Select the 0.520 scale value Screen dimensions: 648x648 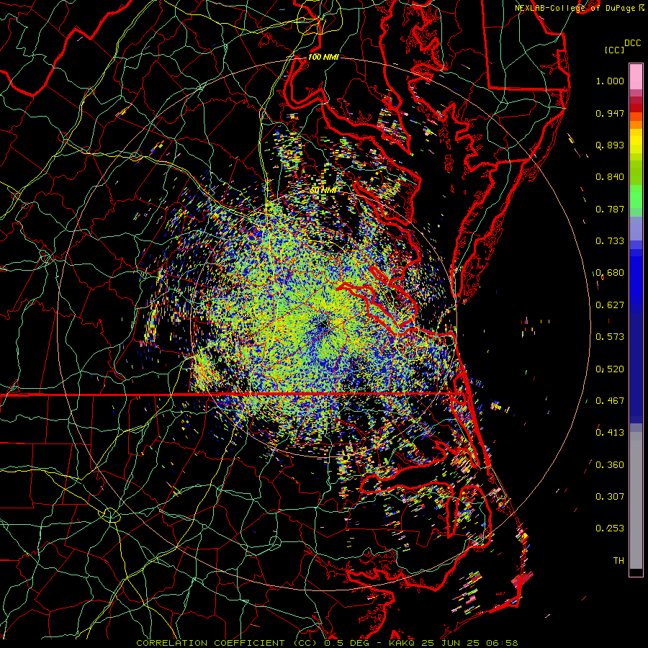610,369
